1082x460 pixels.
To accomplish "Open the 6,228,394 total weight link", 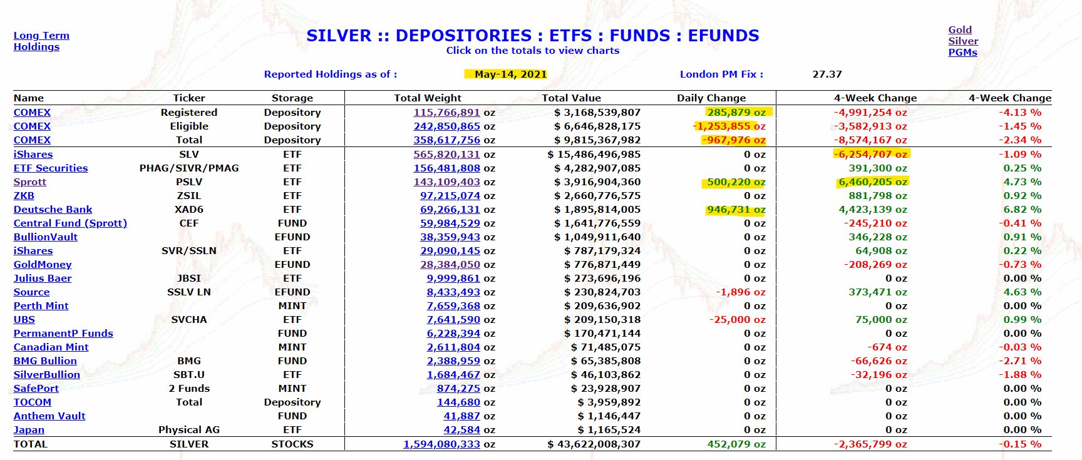I will [x=453, y=333].
